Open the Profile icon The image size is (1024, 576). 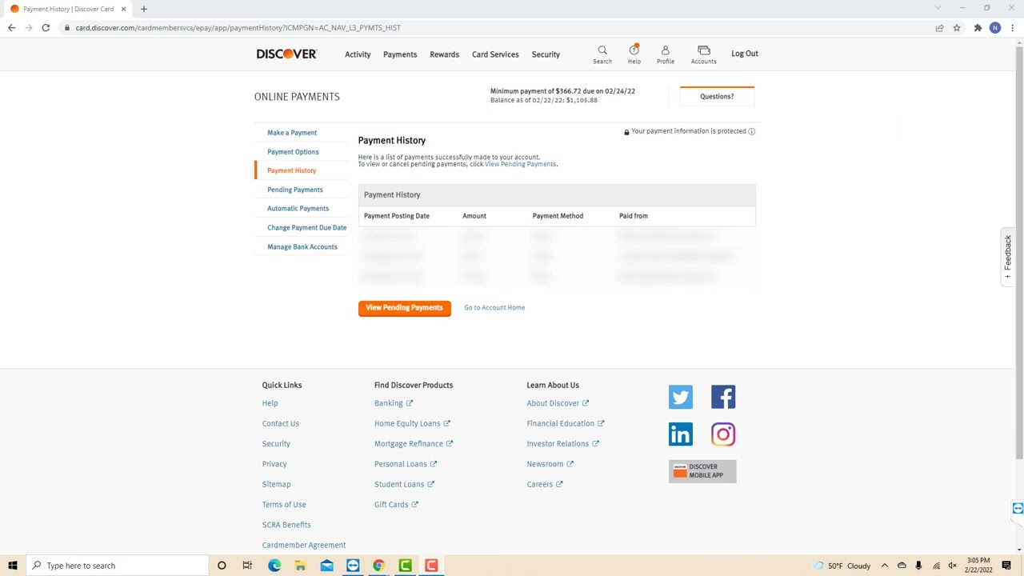pyautogui.click(x=665, y=54)
